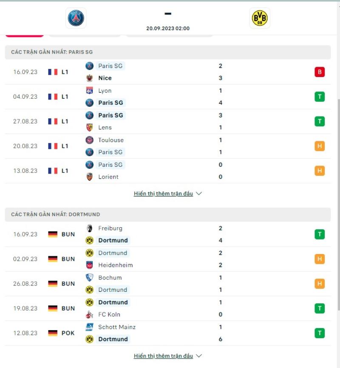340x368 pixels.
Task: Click the French flag next to L1 label
Action: tap(53, 72)
